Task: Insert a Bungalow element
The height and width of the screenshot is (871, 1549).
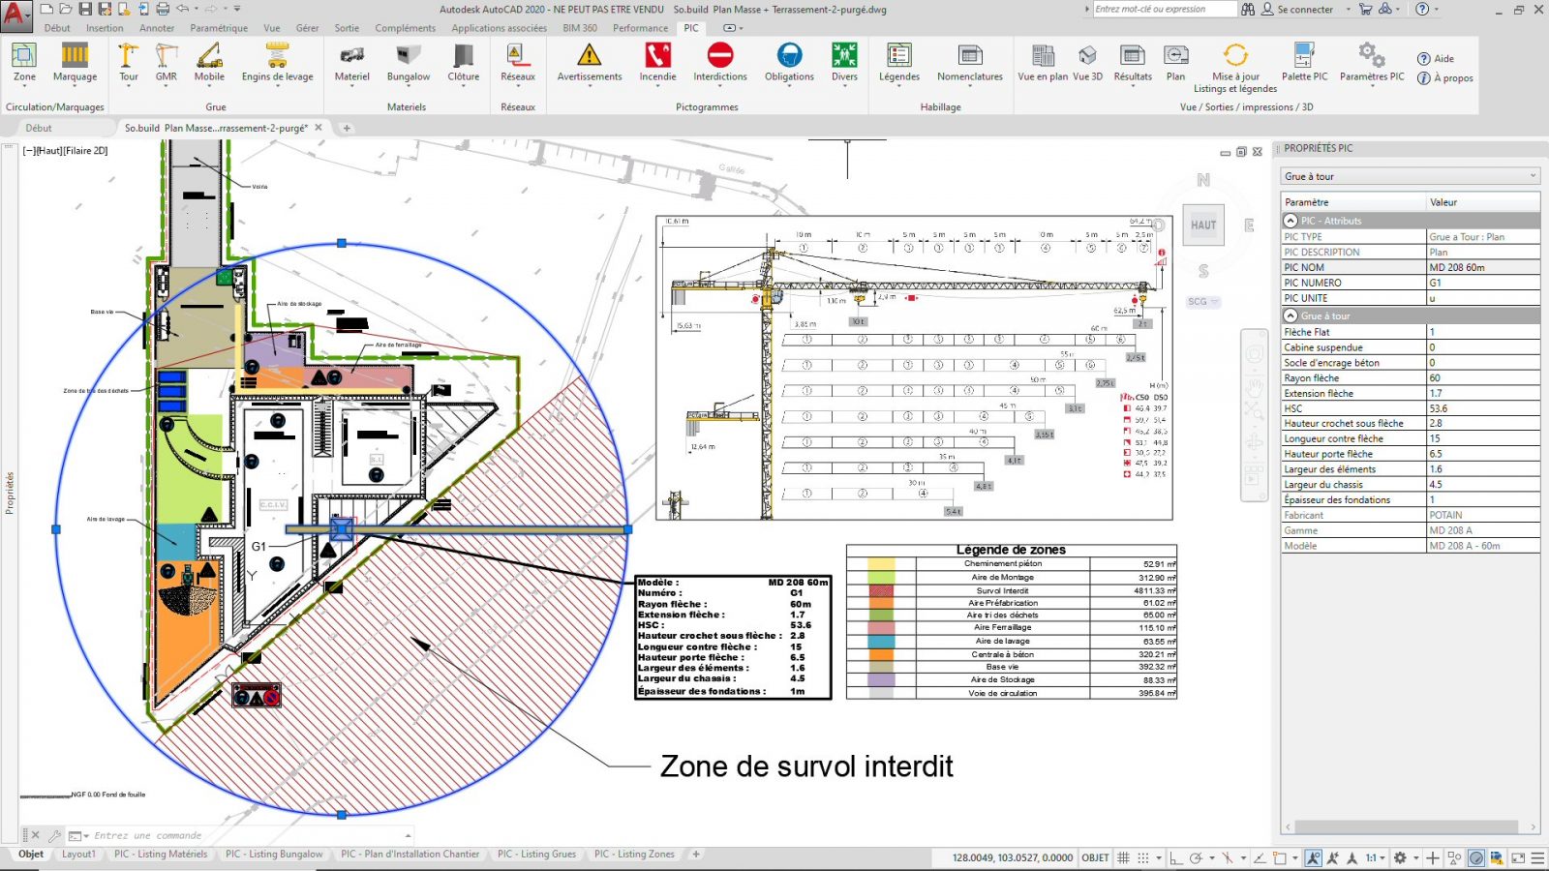Action: pos(409,63)
